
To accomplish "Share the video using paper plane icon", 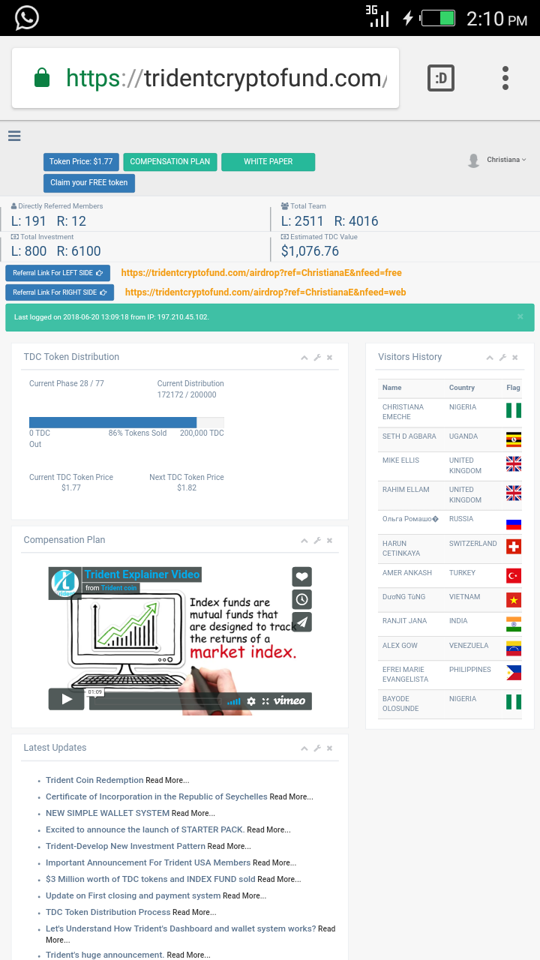I will coord(301,622).
